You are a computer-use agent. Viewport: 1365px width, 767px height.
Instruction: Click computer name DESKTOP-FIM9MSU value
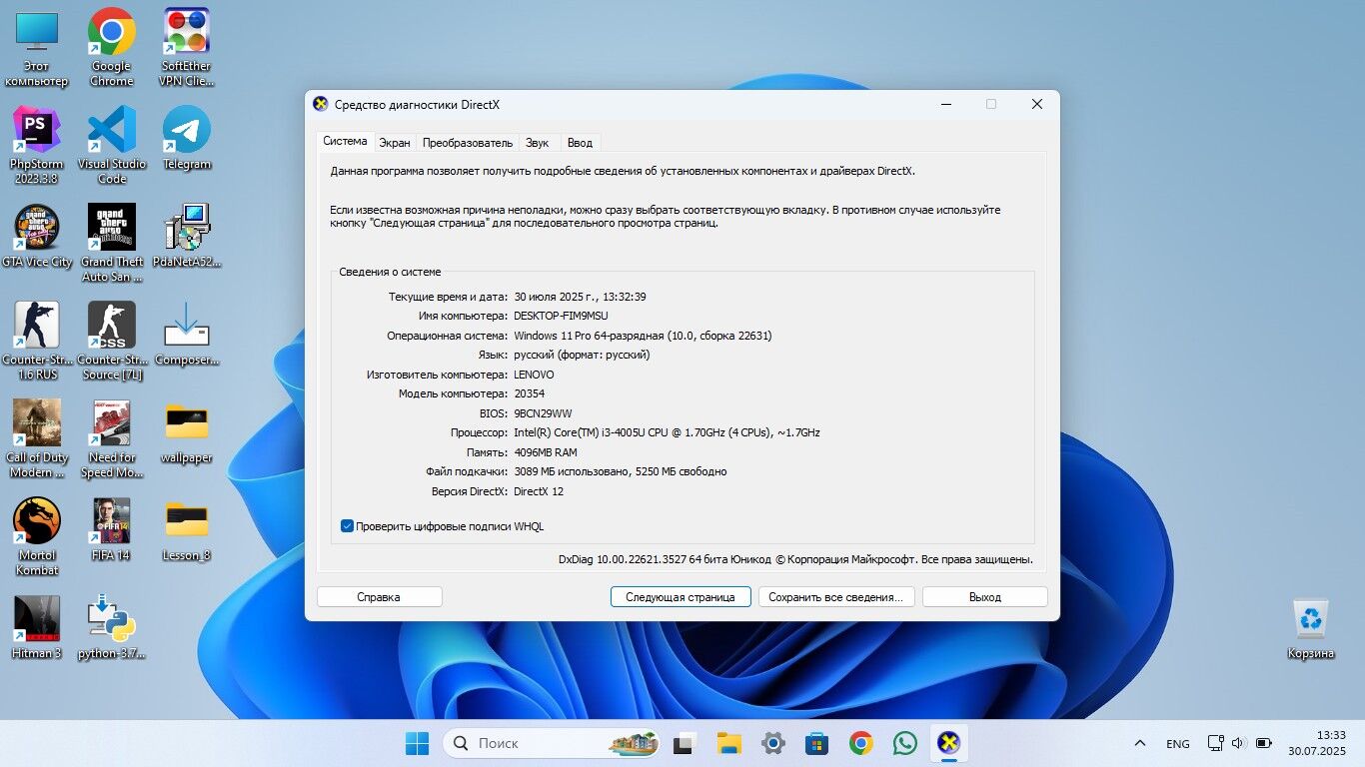561,316
